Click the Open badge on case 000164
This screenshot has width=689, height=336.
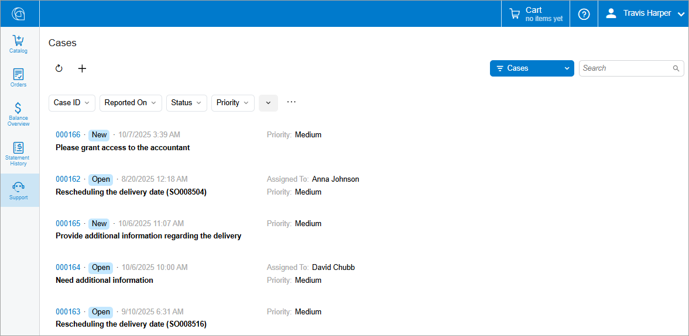[101, 267]
